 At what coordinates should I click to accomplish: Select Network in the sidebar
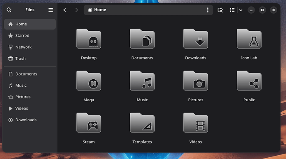pyautogui.click(x=30, y=47)
